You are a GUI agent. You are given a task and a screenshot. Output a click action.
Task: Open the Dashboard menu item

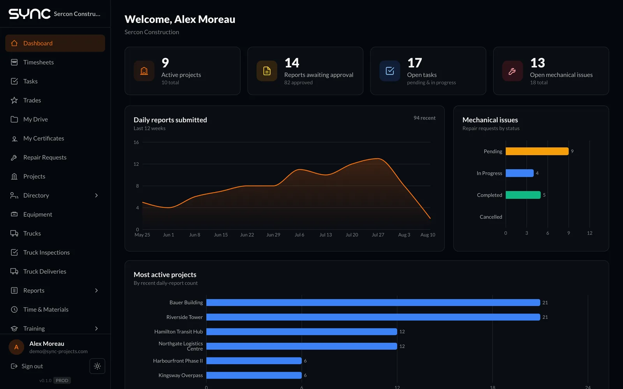55,43
